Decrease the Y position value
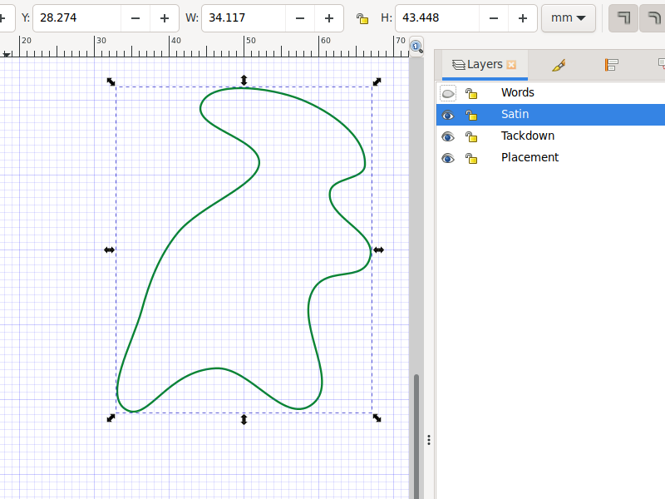Image resolution: width=665 pixels, height=499 pixels. click(135, 18)
